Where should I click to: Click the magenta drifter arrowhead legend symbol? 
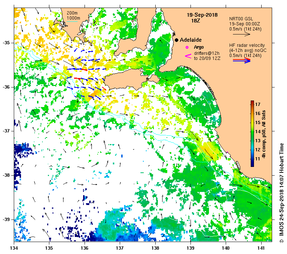coord(188,56)
